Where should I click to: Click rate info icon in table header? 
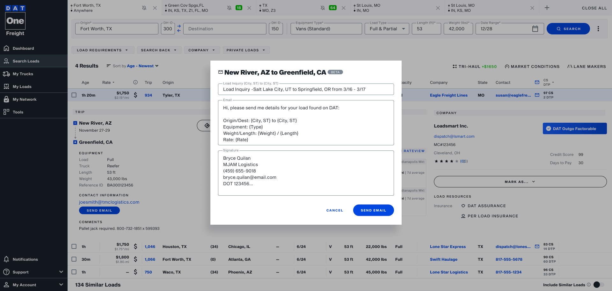(135, 82)
